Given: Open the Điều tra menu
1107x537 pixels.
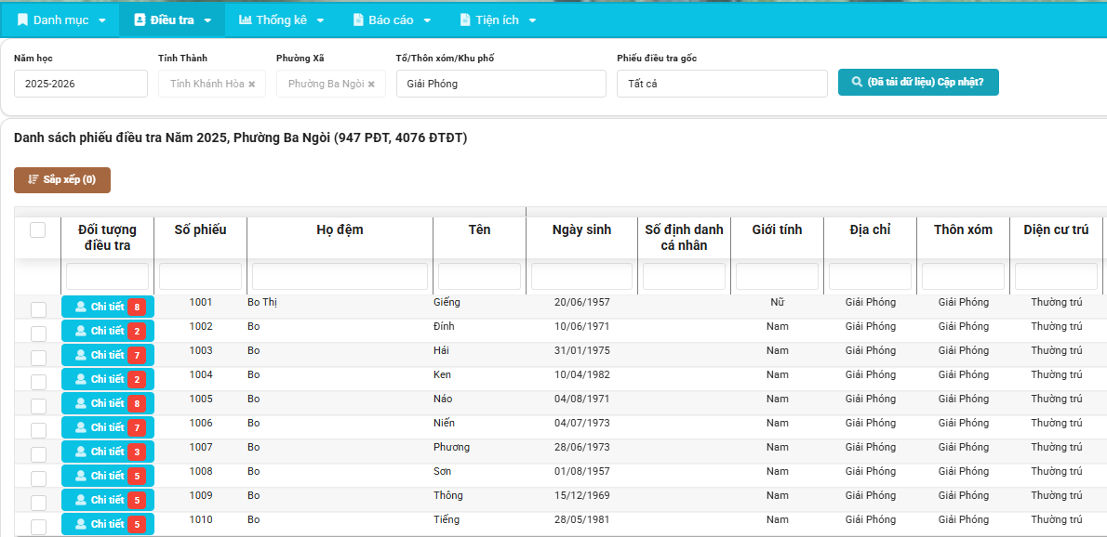Looking at the screenshot, I should click(x=172, y=20).
